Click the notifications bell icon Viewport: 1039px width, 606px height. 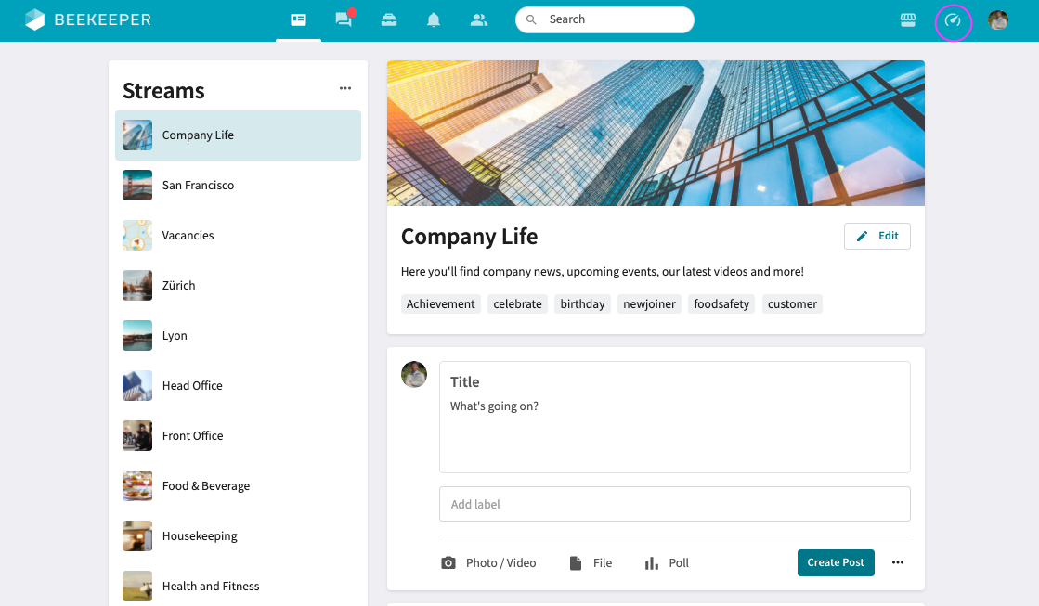tap(434, 19)
